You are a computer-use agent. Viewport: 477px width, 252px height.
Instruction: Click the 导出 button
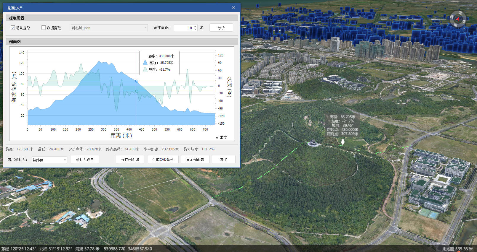point(224,160)
